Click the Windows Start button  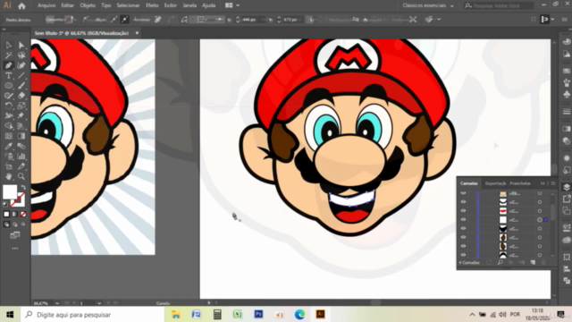pyautogui.click(x=10, y=314)
